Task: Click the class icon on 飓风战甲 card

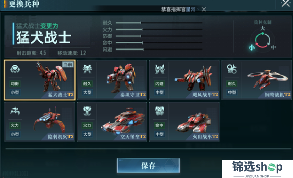Action: [160, 69]
